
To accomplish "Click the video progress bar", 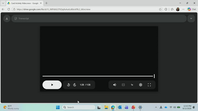I will [x=98, y=76].
